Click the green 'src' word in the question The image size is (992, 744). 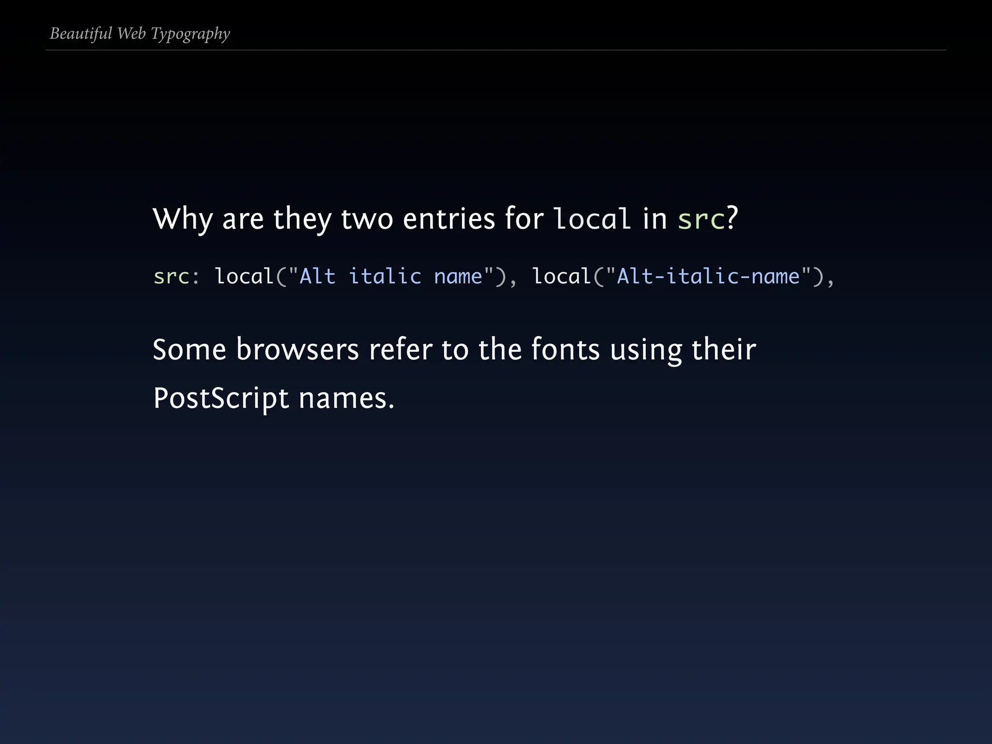[701, 219]
